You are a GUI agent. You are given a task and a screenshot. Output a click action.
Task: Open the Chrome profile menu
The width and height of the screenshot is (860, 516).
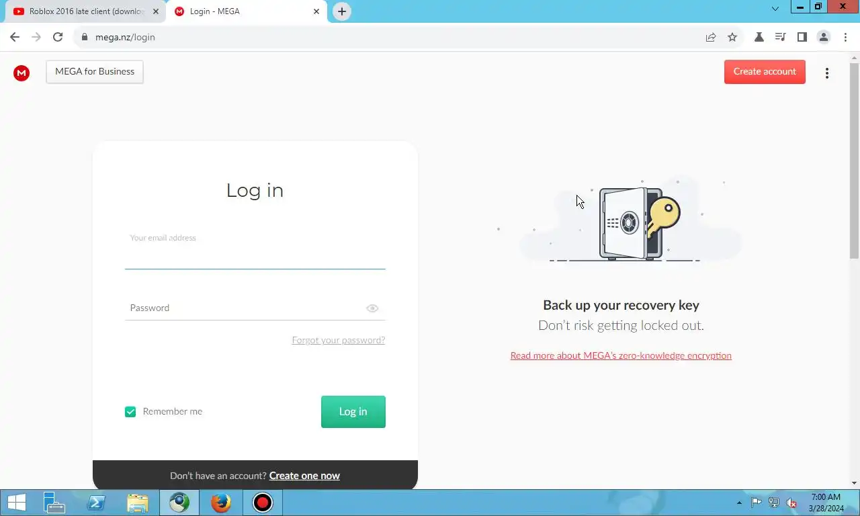click(x=824, y=37)
